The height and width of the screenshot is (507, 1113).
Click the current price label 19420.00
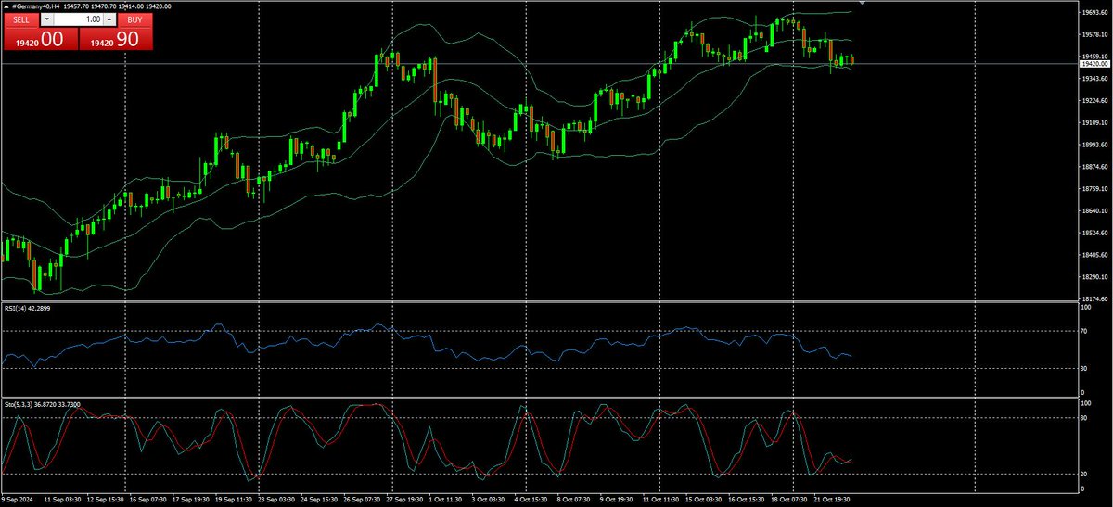(1095, 64)
